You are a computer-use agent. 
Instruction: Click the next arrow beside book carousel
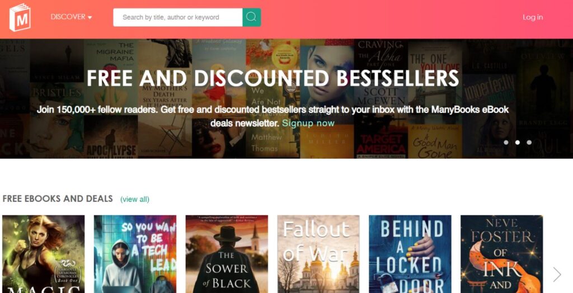[x=557, y=275]
